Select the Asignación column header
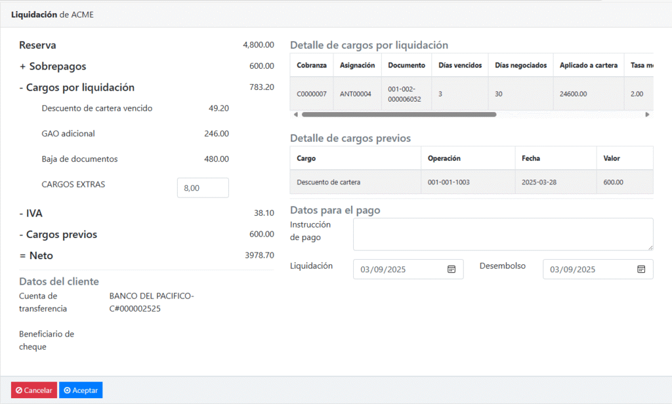Viewport: 672px width, 404px height. [x=357, y=66]
